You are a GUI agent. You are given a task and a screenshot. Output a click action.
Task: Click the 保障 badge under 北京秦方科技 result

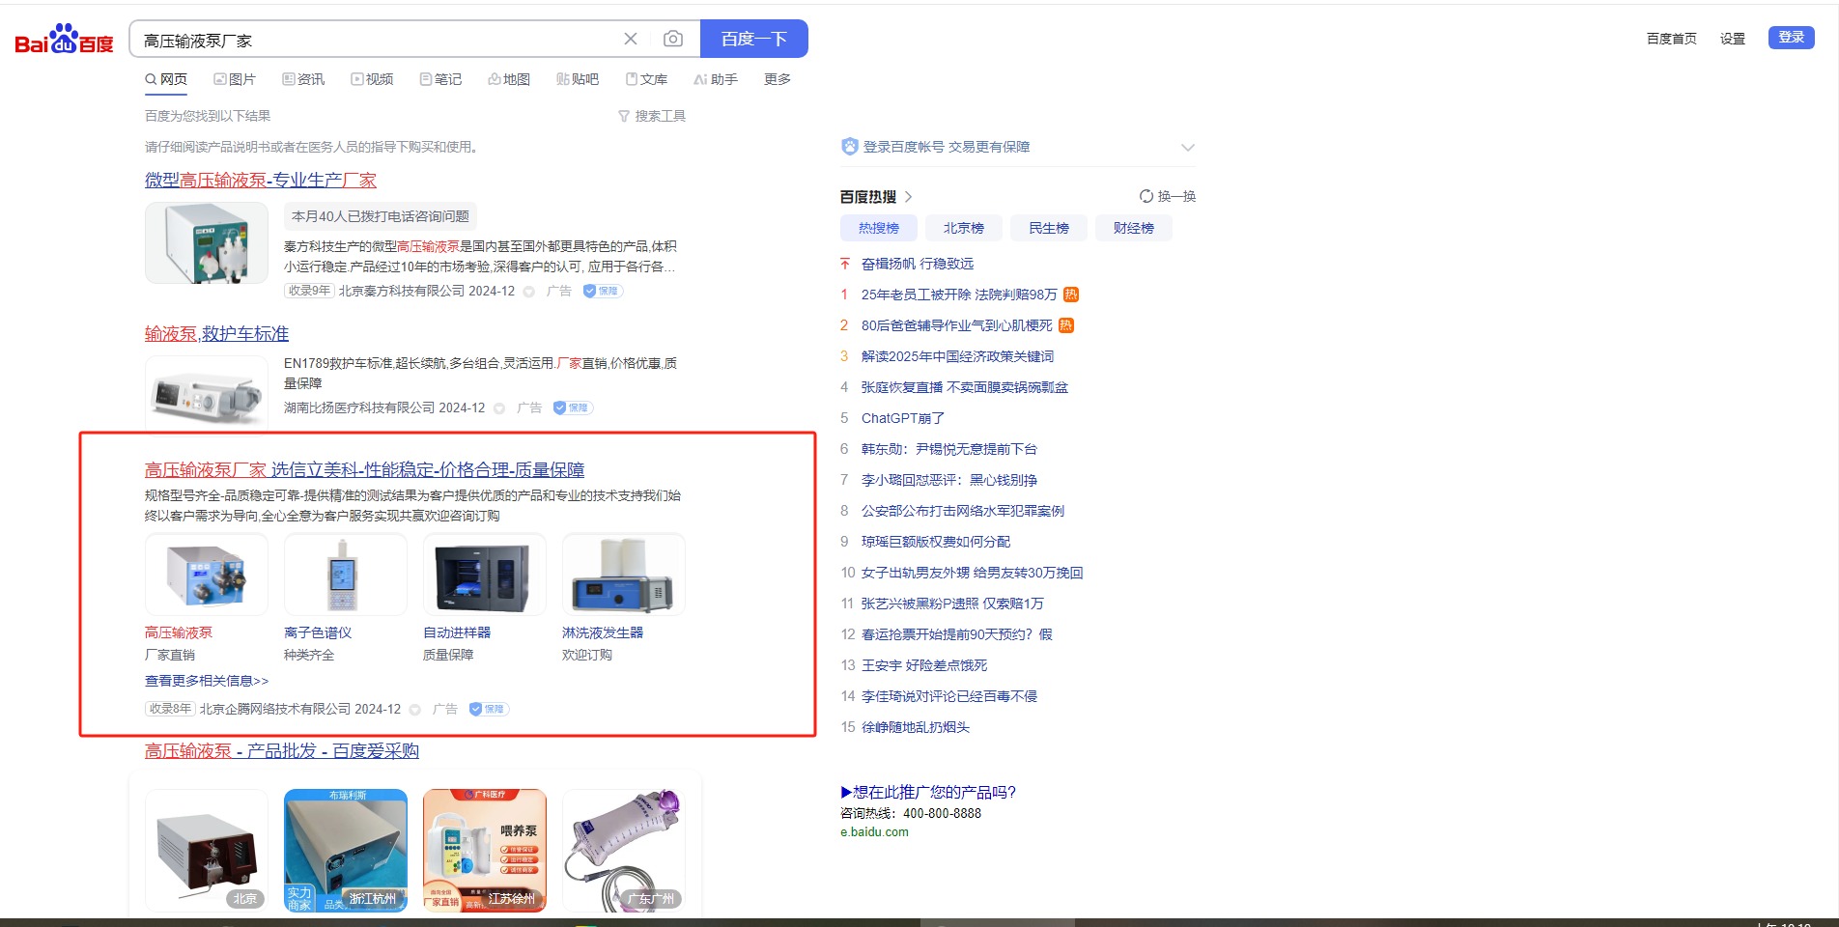click(603, 291)
